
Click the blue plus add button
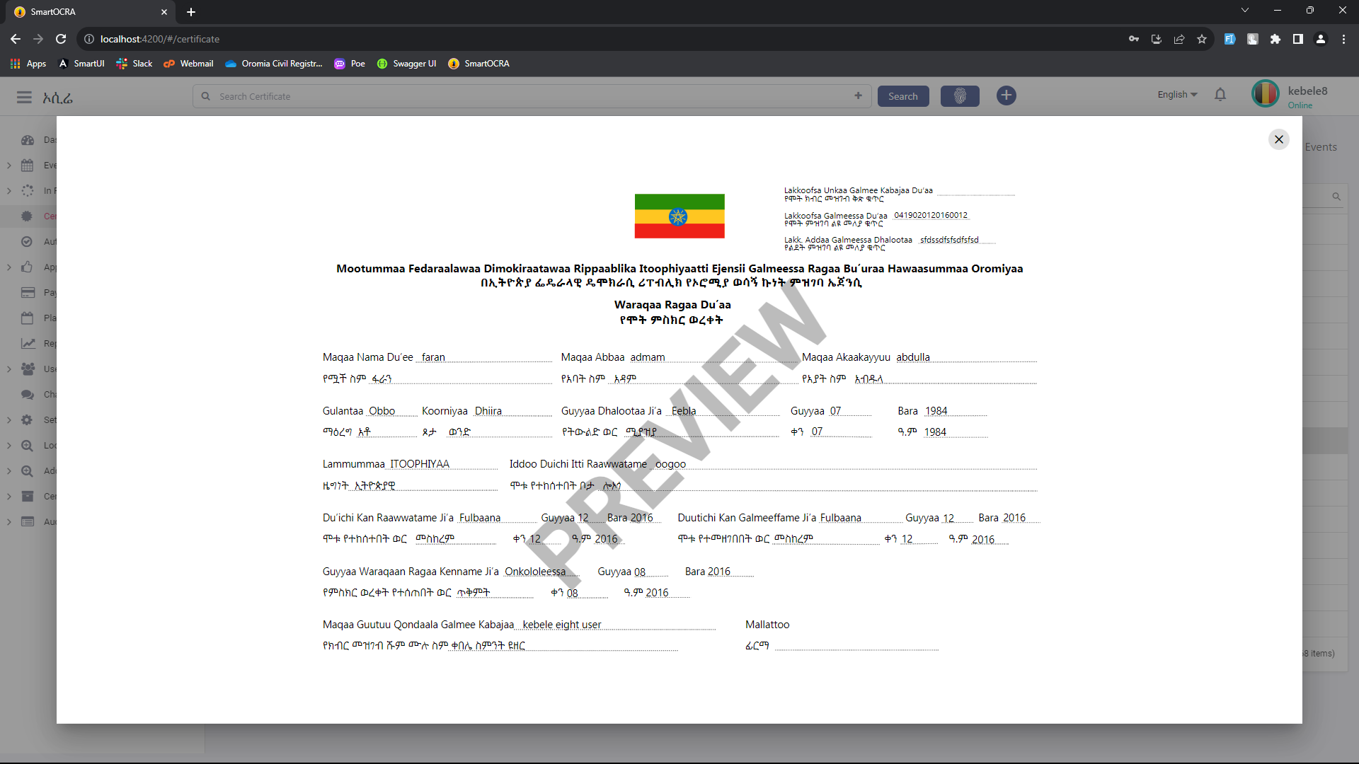[1006, 95]
